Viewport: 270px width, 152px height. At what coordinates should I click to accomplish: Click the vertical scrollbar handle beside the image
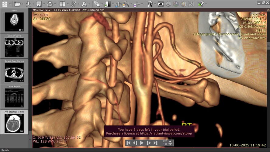(268, 46)
